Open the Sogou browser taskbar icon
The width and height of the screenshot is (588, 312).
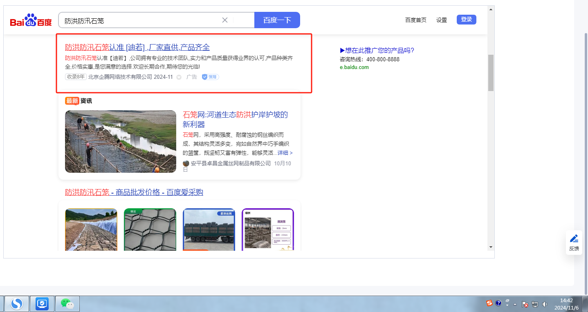[17, 303]
